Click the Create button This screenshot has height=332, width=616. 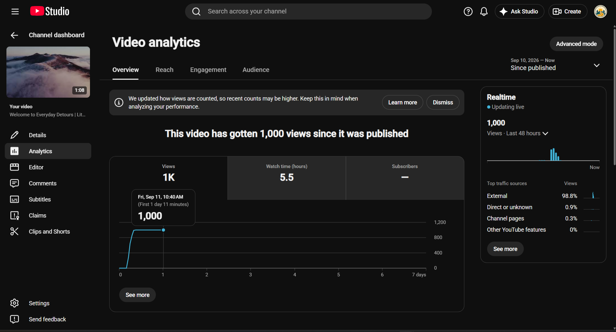(567, 12)
